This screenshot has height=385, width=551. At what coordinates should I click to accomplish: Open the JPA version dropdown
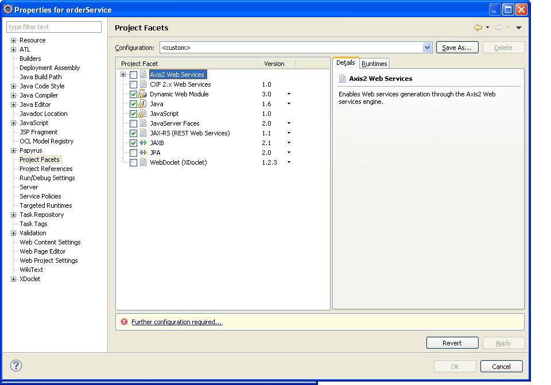coord(289,153)
